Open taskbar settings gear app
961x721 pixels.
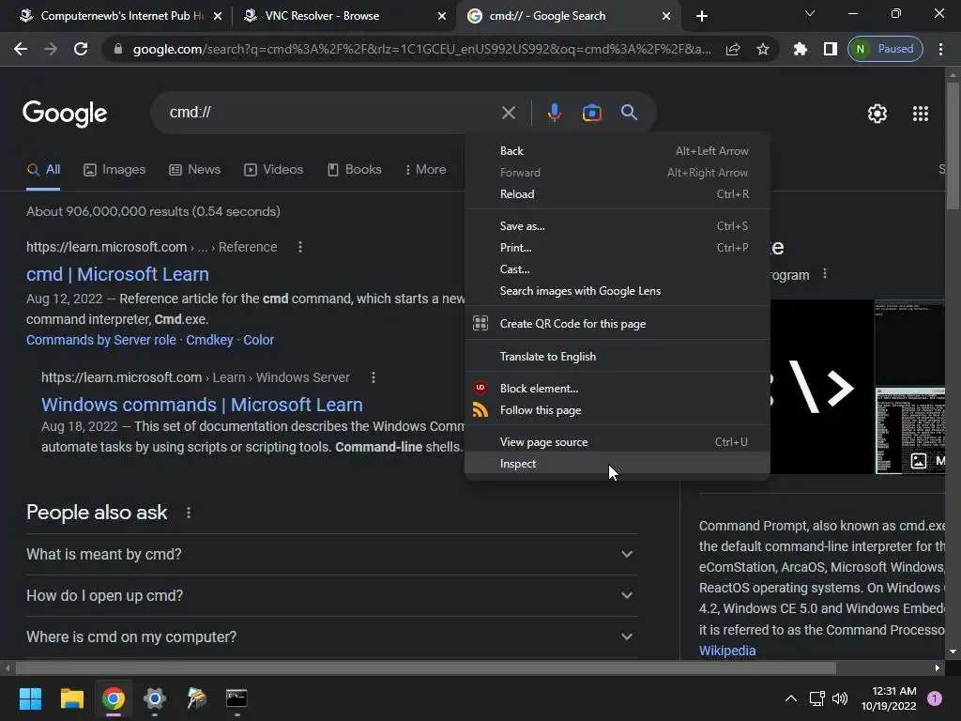click(x=155, y=698)
